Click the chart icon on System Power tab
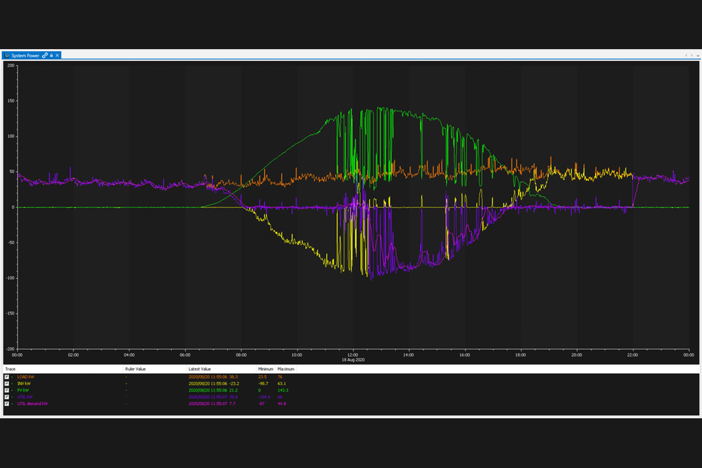The height and width of the screenshot is (468, 702). (8, 55)
